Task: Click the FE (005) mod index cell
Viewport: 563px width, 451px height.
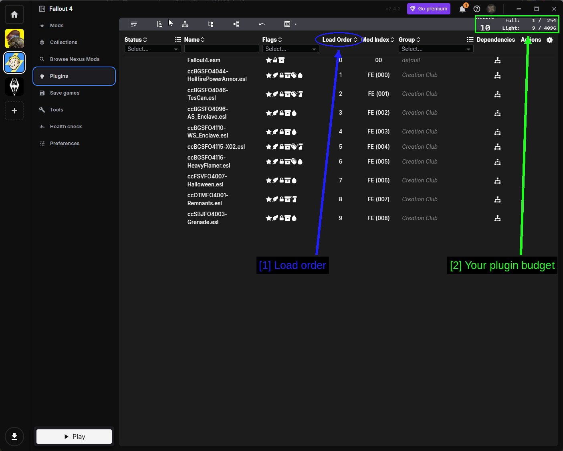Action: click(x=378, y=162)
